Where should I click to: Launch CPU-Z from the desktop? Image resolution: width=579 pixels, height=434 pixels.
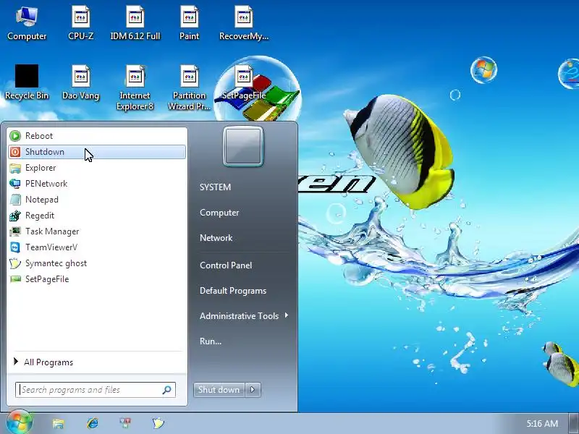point(81,23)
